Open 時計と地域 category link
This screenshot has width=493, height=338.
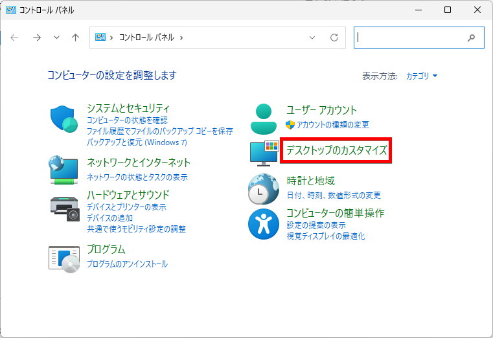[311, 181]
